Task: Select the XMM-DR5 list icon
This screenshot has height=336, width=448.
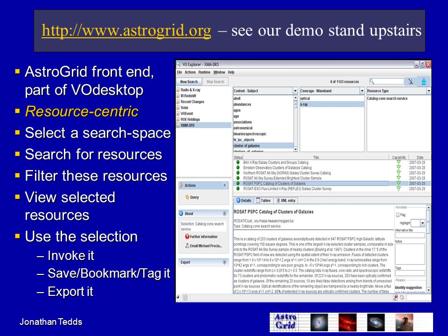Action: 178,125
